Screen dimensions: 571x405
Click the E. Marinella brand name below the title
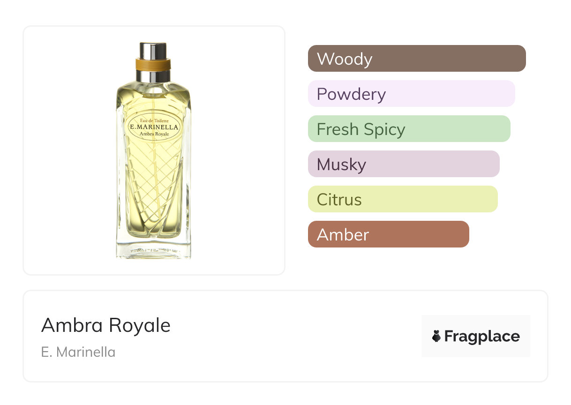point(78,352)
